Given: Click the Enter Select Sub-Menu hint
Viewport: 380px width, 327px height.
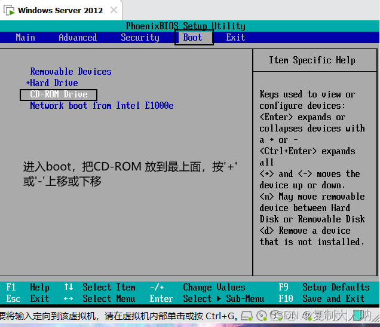Looking at the screenshot, I should click(x=207, y=299).
